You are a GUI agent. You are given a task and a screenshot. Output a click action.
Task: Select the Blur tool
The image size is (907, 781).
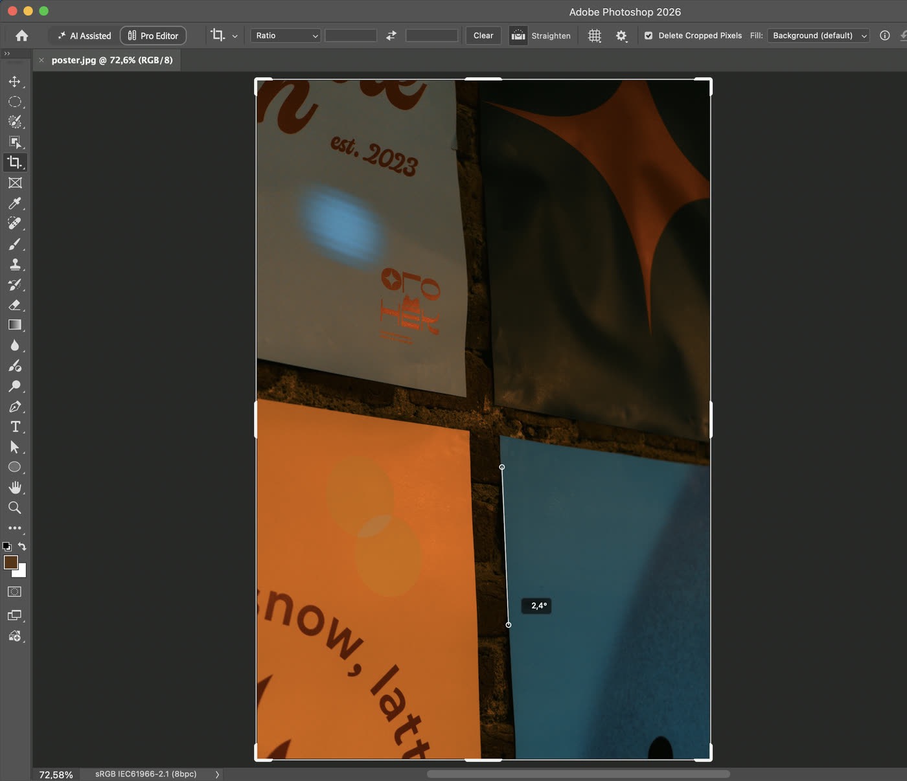pyautogui.click(x=14, y=345)
